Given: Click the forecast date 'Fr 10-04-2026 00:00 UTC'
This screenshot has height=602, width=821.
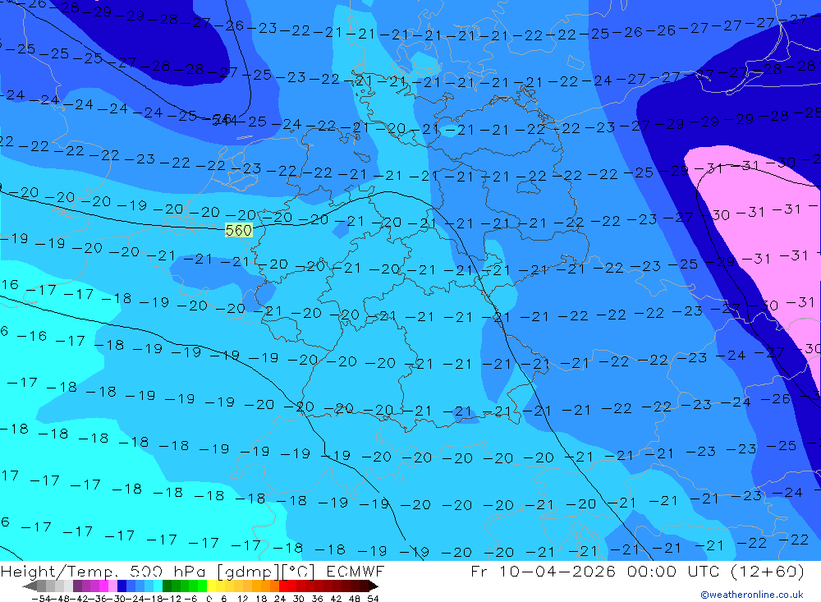Looking at the screenshot, I should tap(594, 571).
